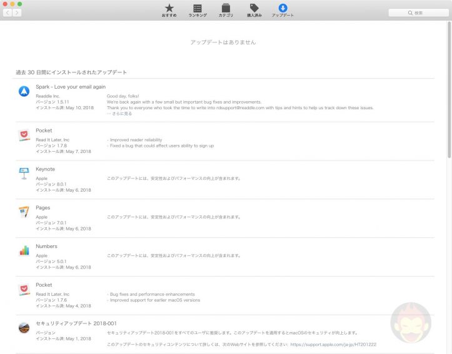The height and width of the screenshot is (354, 452).
Task: Click the search field in the toolbar
Action: (419, 12)
